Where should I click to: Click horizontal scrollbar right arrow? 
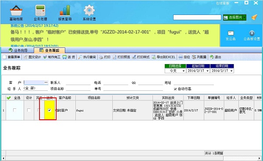[x=259, y=158]
